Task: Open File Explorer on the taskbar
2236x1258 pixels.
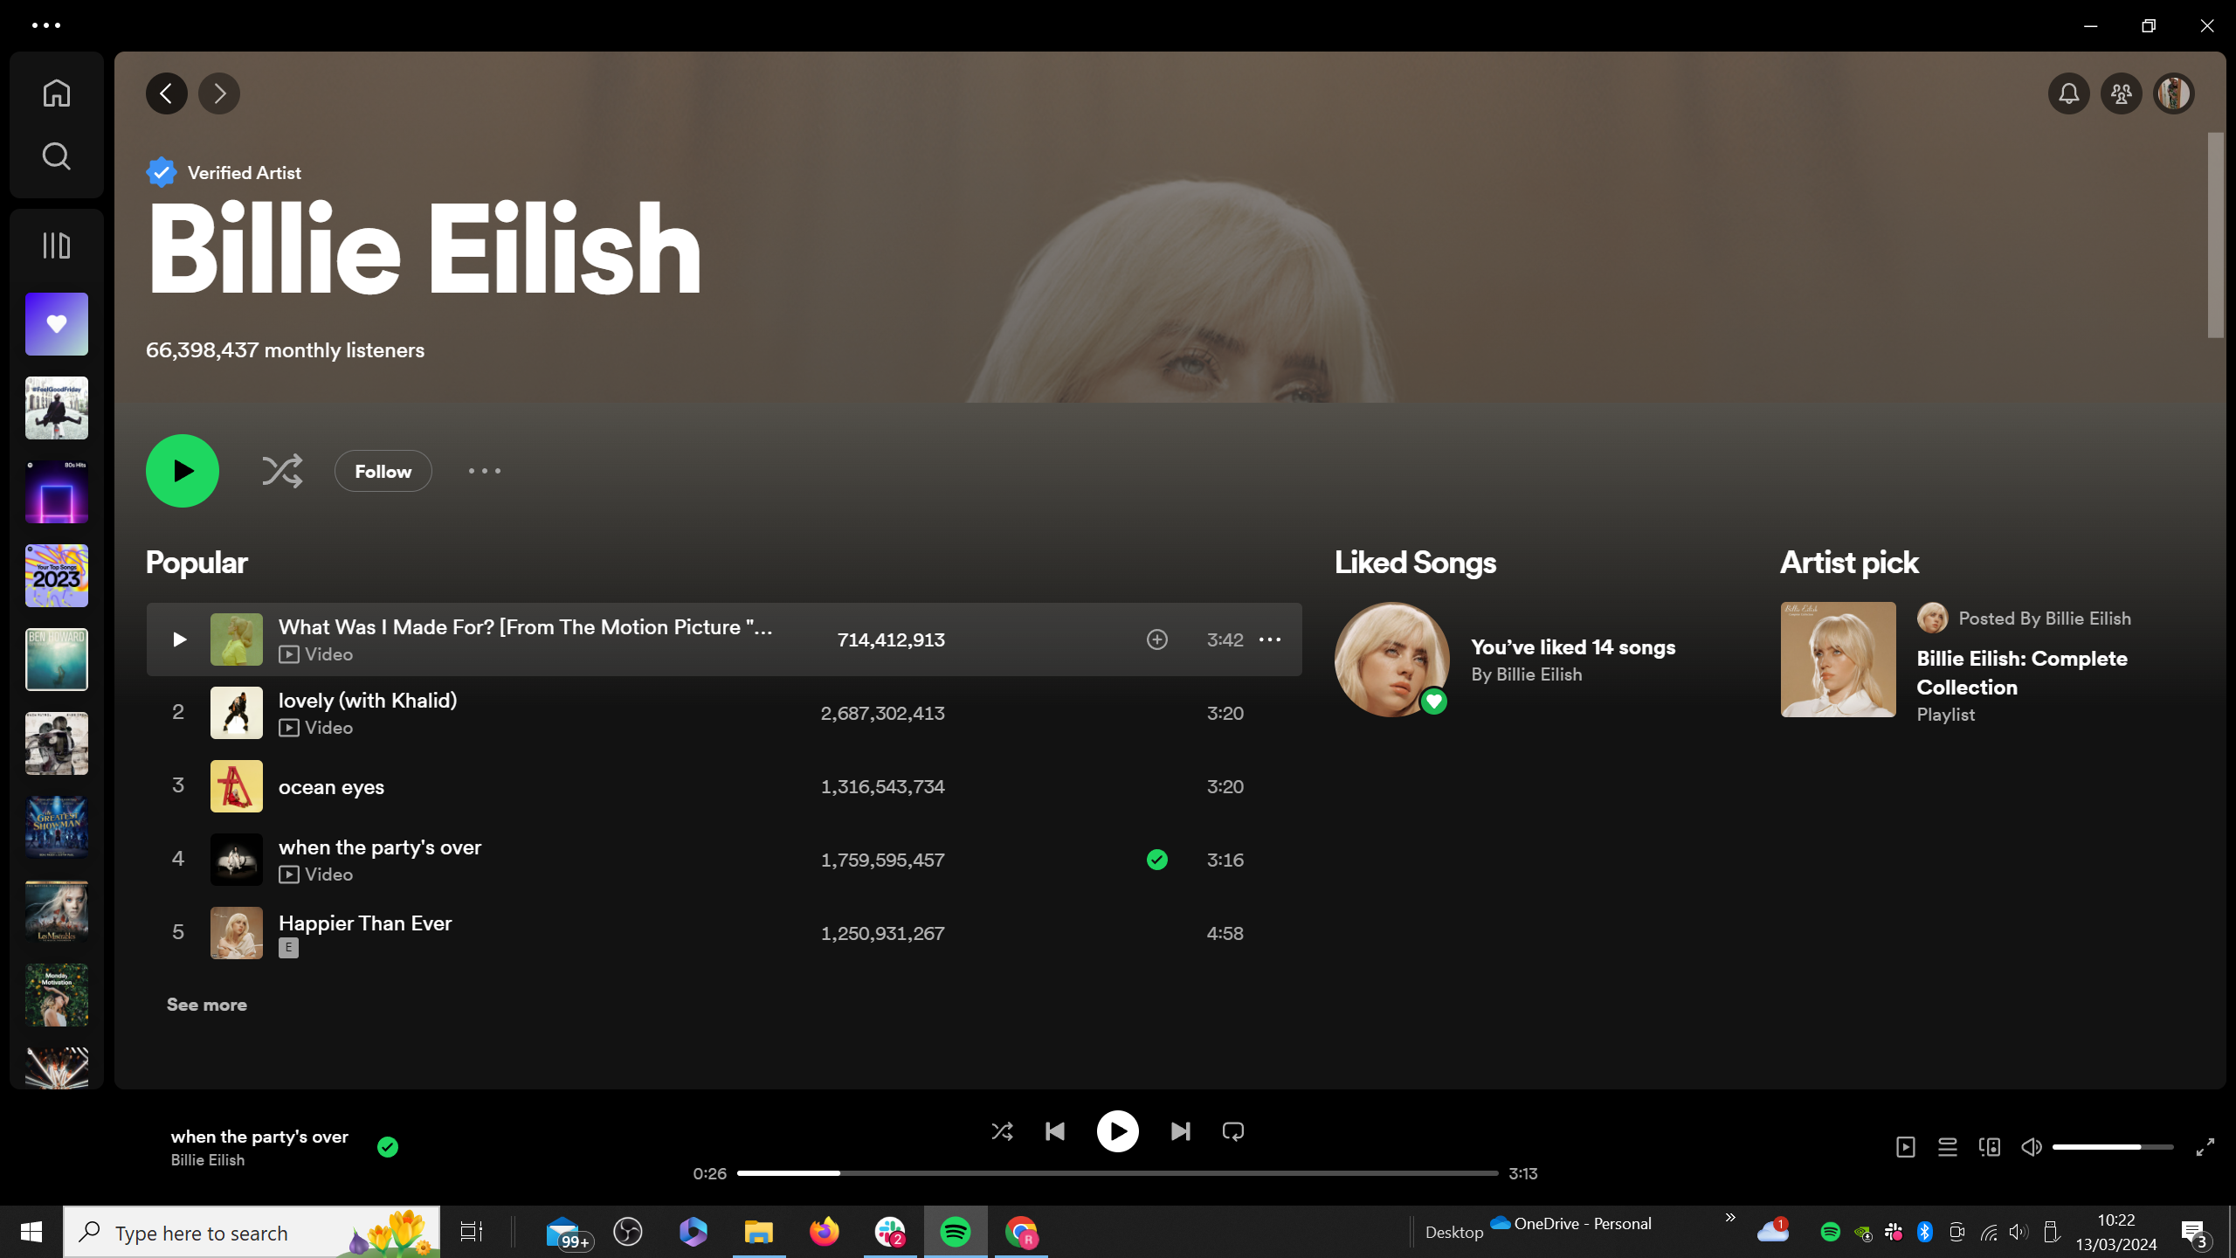Action: pos(759,1232)
